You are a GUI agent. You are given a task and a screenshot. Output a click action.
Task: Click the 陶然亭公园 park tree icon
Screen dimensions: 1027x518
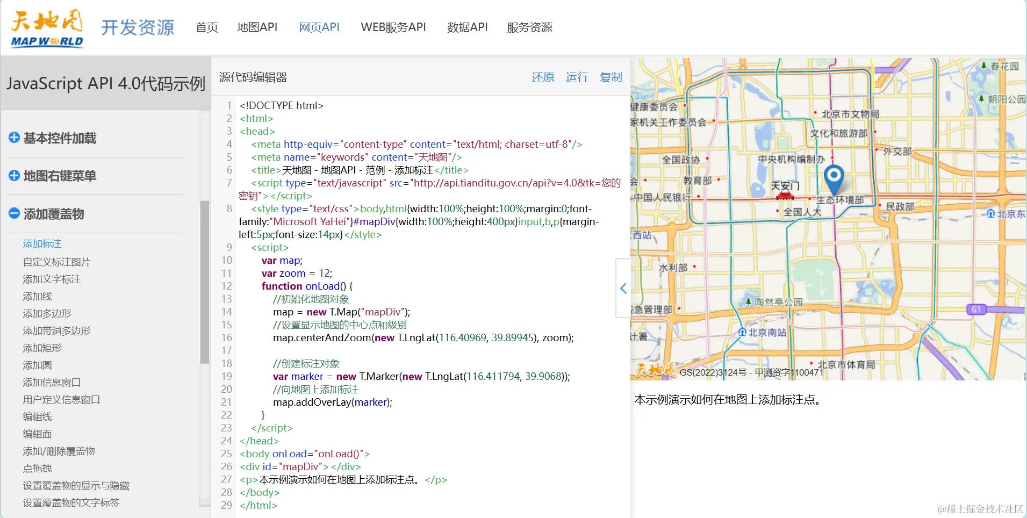tap(748, 301)
